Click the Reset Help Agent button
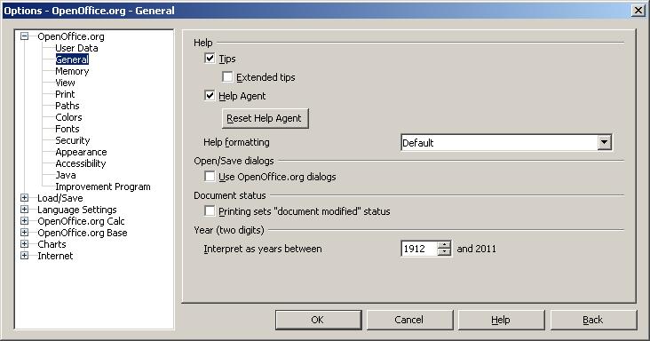This screenshot has height=341, width=650. [266, 118]
